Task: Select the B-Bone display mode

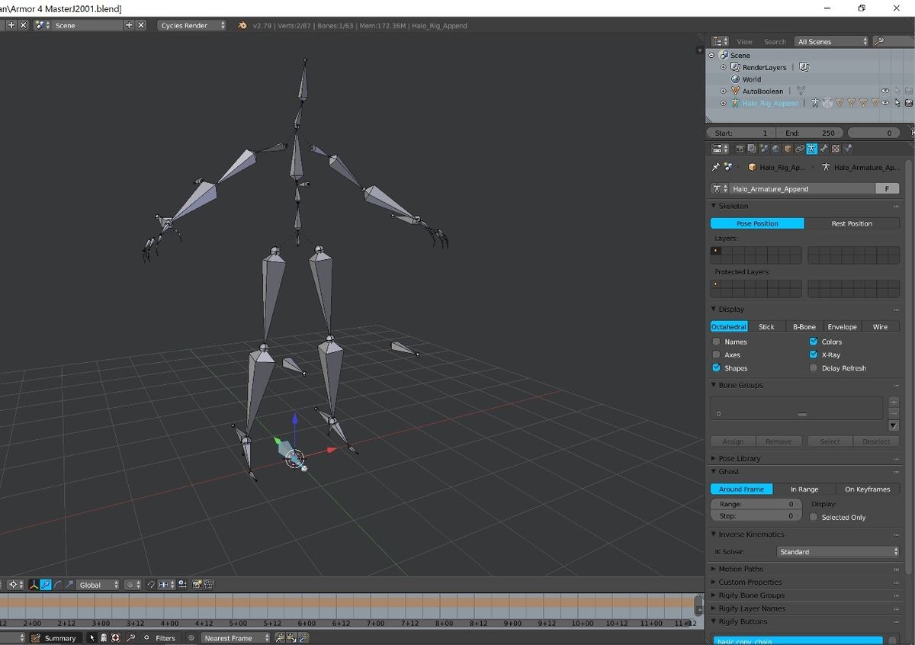Action: [804, 326]
